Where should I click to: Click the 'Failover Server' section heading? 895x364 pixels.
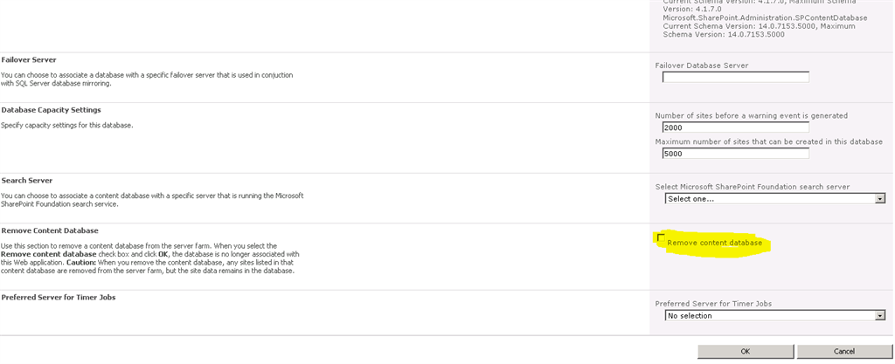(29, 59)
